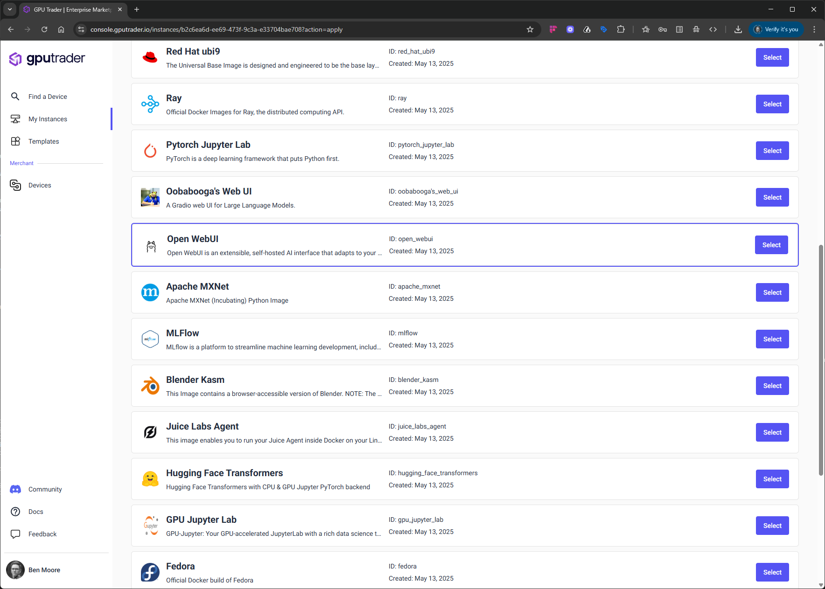
Task: Select the MLFlow template
Action: 772,339
